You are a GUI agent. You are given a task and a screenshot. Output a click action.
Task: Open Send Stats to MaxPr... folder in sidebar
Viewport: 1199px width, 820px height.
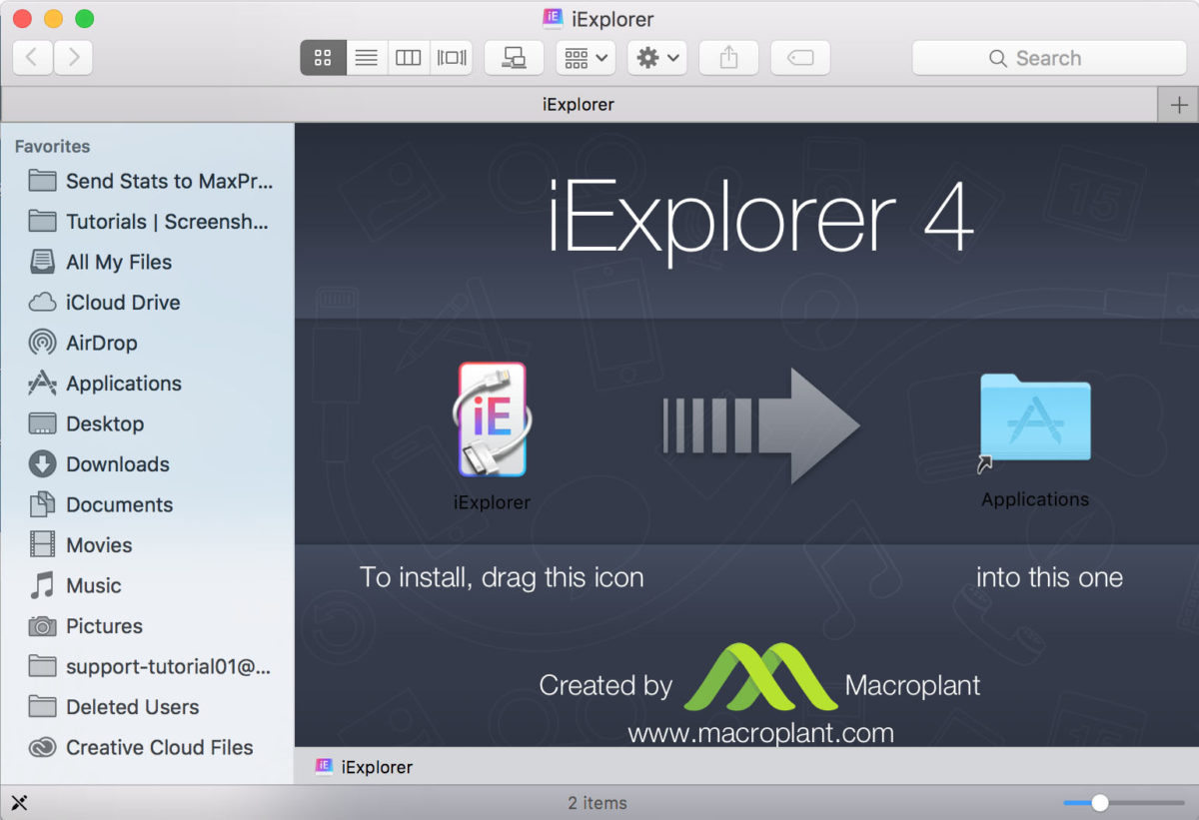[151, 181]
